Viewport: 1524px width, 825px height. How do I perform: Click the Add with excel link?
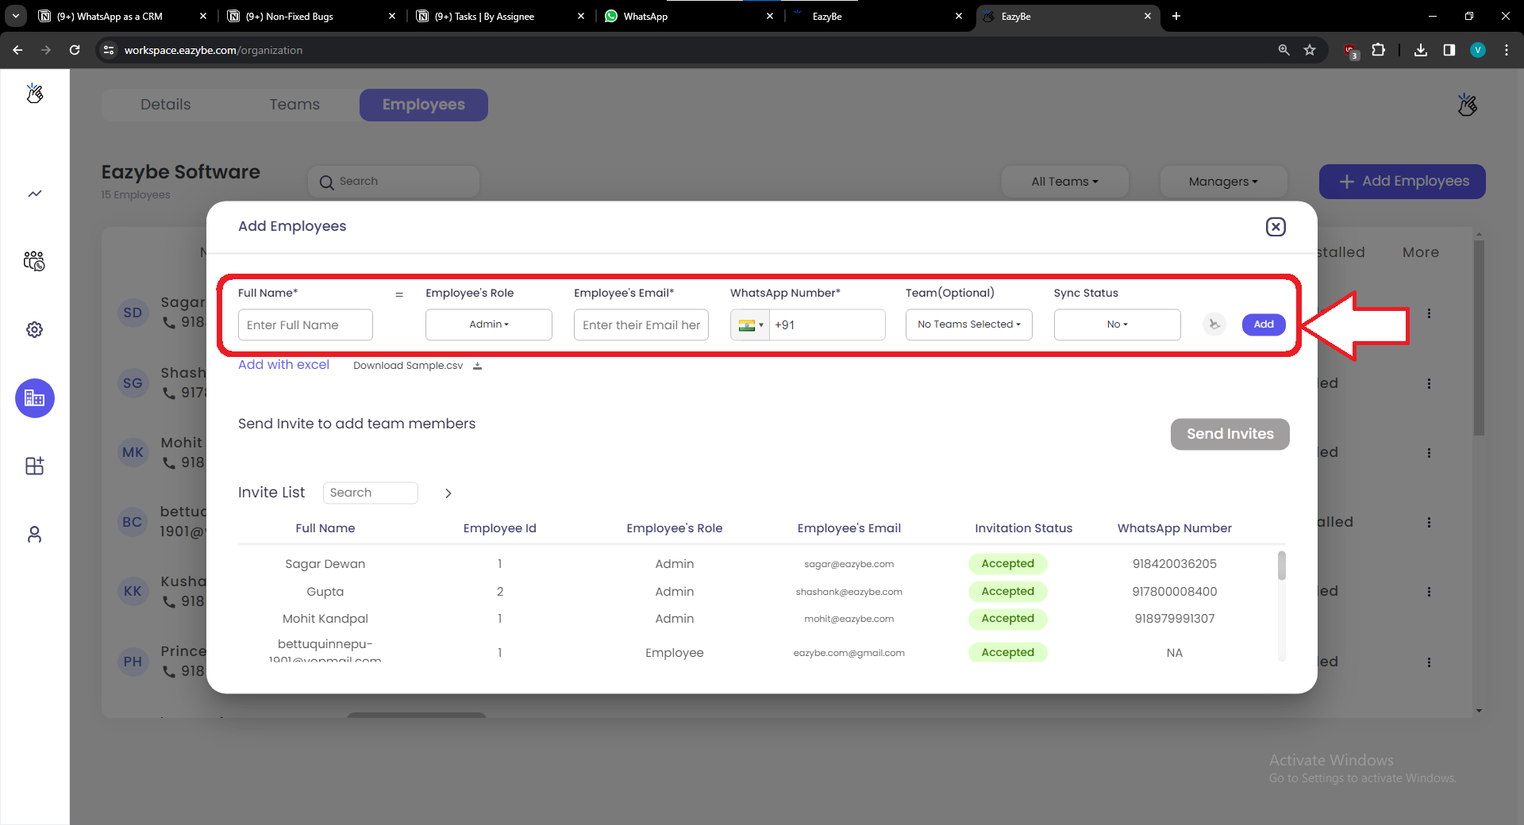(x=283, y=365)
